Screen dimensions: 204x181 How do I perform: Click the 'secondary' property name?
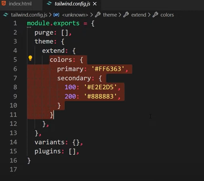[x=74, y=78]
